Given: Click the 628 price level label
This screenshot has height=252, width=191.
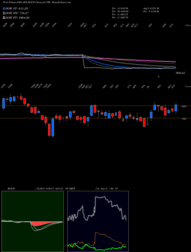Looking at the screenshot, I should [184, 107].
